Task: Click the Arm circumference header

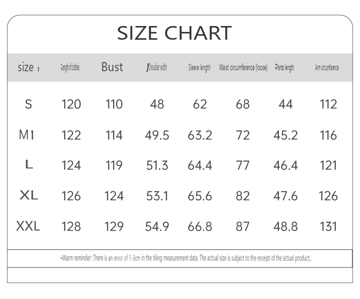Action: pos(327,68)
